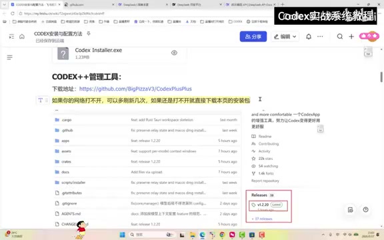
Task: Open the embedded GitHub repository screenshot
Action: 187,168
